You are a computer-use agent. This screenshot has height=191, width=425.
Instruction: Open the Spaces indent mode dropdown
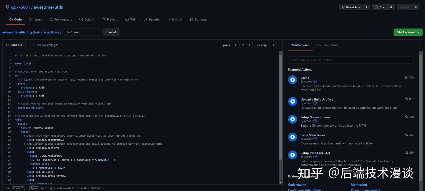228,45
